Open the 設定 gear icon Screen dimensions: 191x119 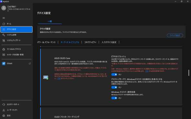[4, 115]
